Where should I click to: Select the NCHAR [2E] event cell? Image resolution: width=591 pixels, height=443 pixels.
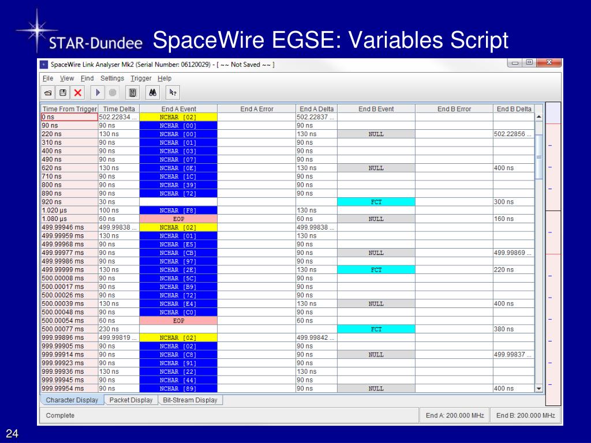pyautogui.click(x=178, y=270)
